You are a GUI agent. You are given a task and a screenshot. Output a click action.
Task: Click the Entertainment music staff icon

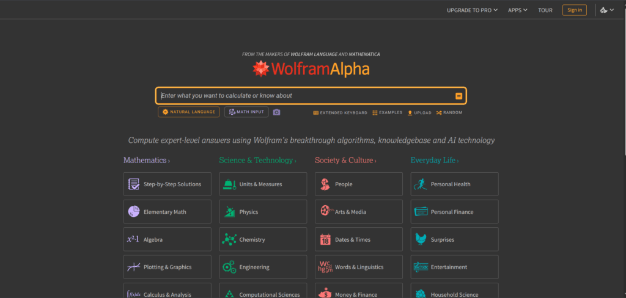pos(421,266)
